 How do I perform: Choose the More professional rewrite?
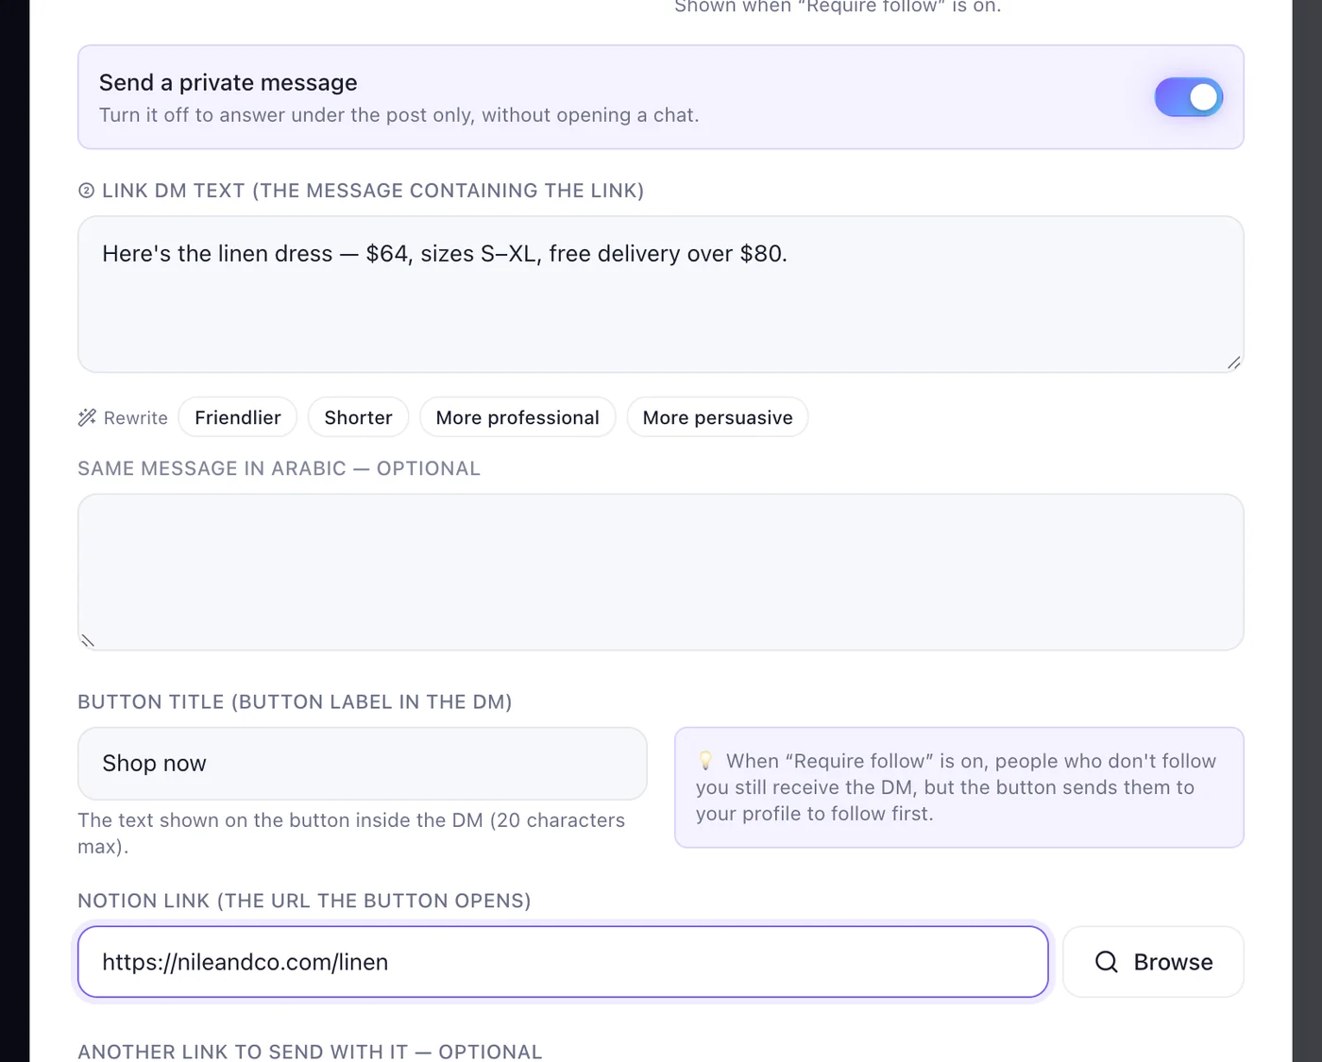517,417
